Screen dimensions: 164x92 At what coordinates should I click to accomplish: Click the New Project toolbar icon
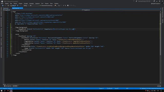(8, 6)
